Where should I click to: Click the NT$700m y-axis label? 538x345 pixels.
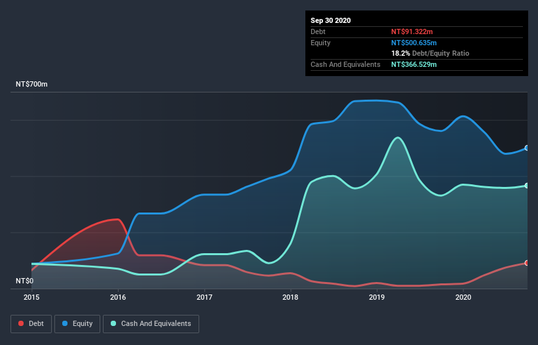[31, 84]
